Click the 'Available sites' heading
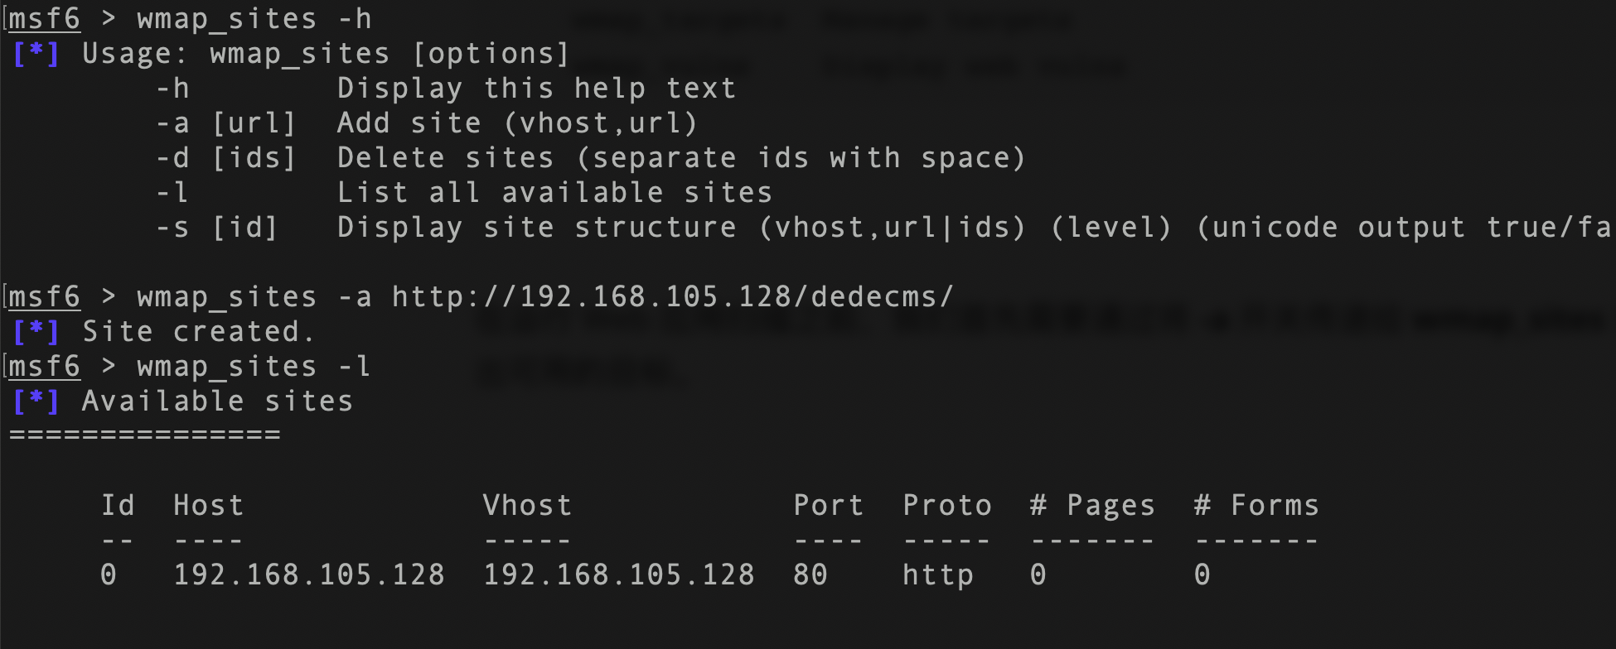 217,401
